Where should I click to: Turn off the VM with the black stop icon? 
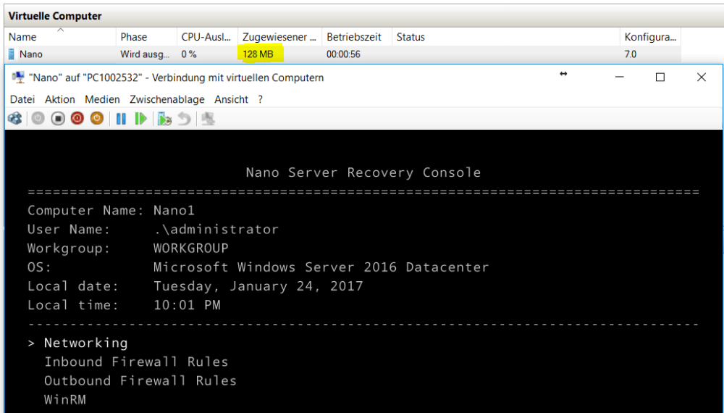pyautogui.click(x=58, y=118)
